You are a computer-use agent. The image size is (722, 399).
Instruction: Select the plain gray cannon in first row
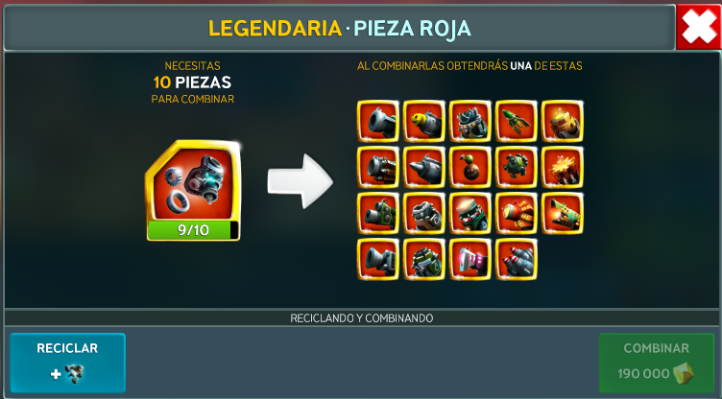click(378, 121)
